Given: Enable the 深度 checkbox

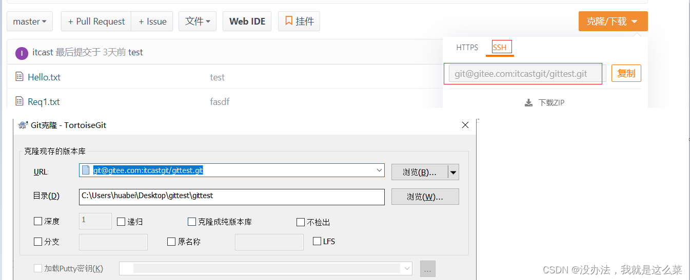Looking at the screenshot, I should coord(38,222).
